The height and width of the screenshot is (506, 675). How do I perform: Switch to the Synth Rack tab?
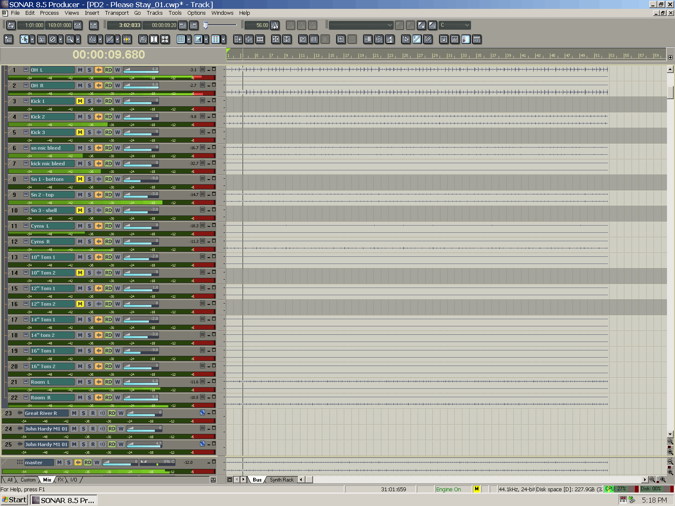pos(281,480)
